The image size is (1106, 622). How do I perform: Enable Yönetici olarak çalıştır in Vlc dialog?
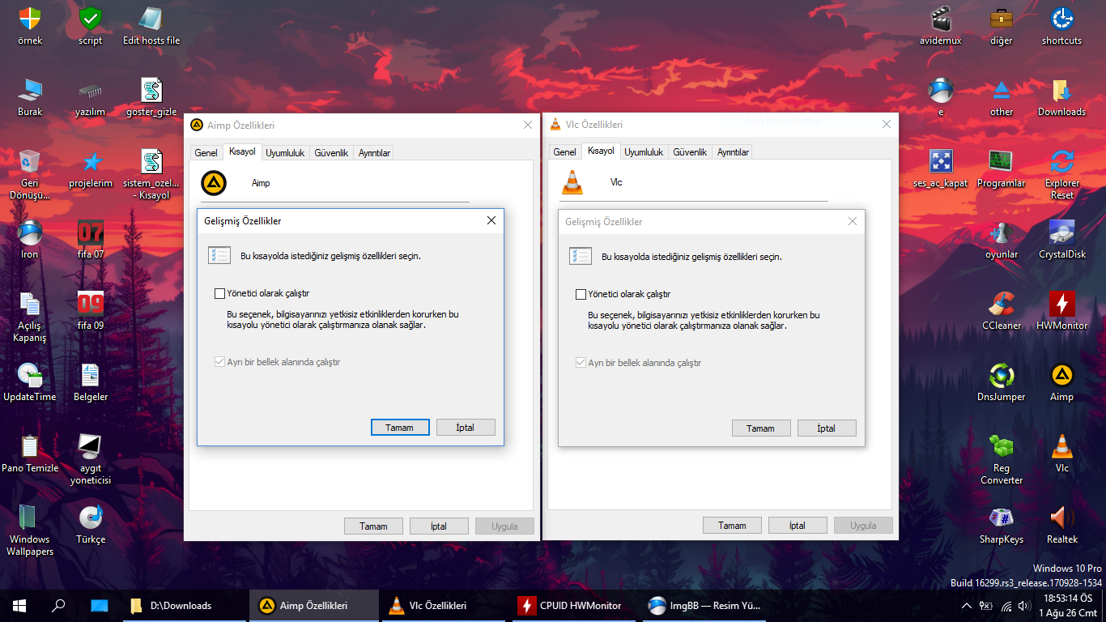click(x=581, y=294)
